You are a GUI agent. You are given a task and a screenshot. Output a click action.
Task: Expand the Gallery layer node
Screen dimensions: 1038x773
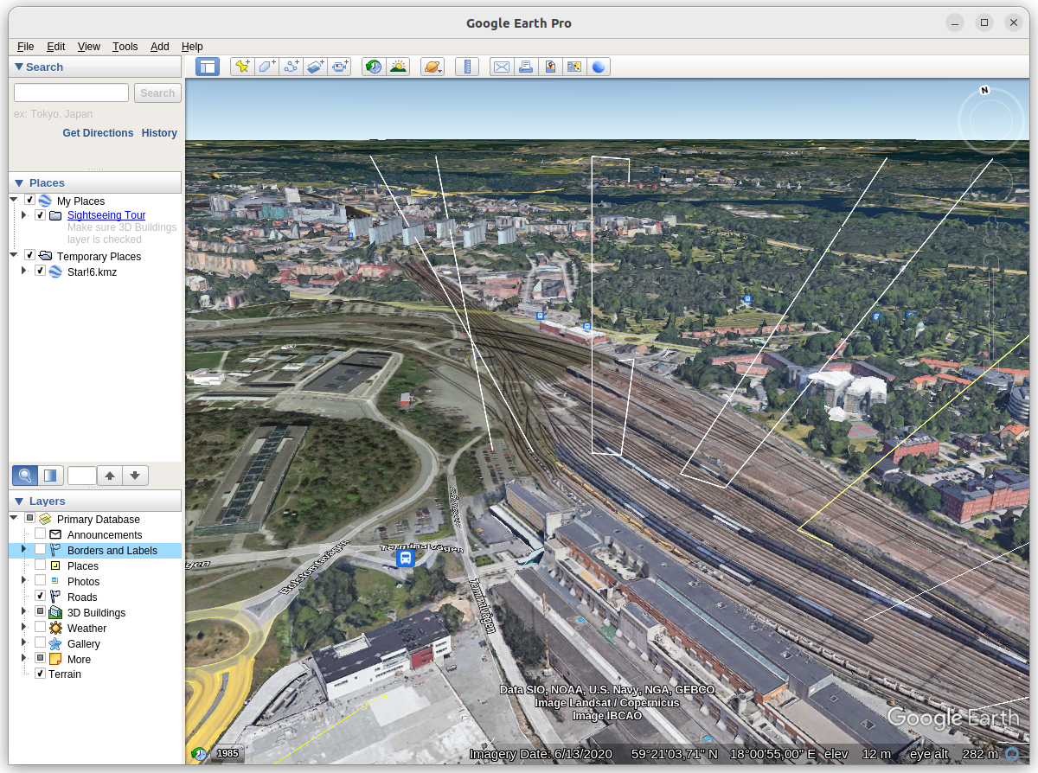point(24,642)
